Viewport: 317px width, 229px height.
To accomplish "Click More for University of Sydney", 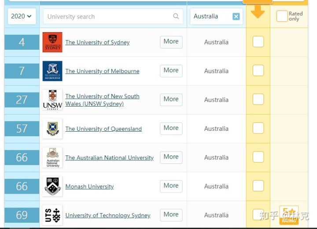I will [x=171, y=42].
